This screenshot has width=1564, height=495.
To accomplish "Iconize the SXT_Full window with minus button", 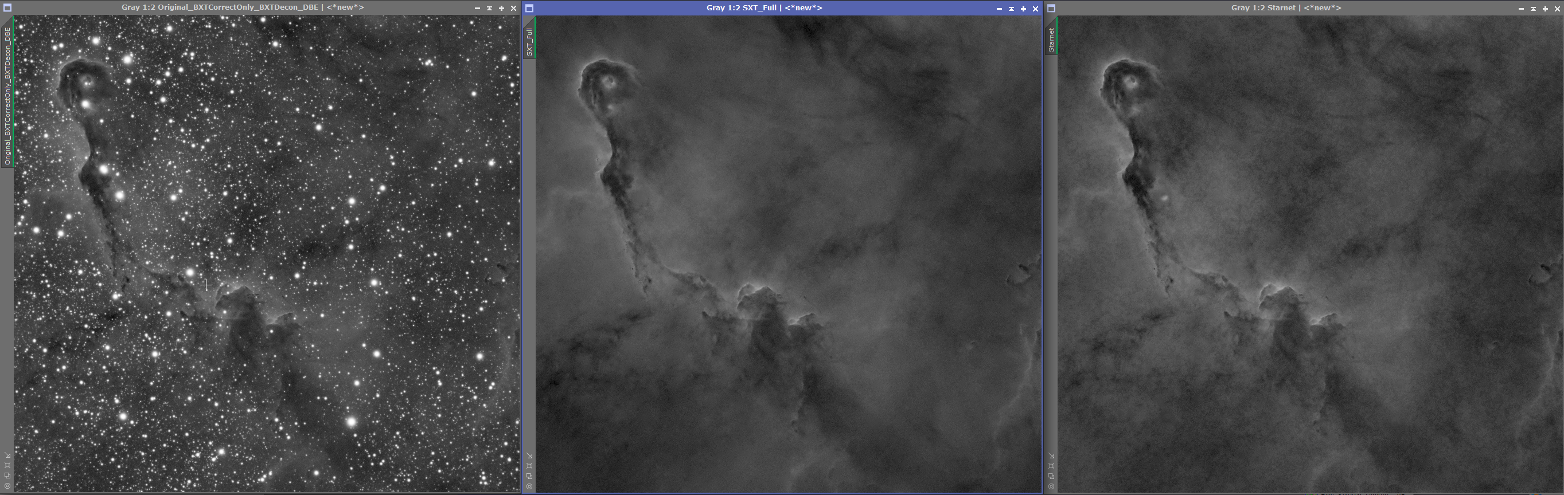I will pos(999,9).
